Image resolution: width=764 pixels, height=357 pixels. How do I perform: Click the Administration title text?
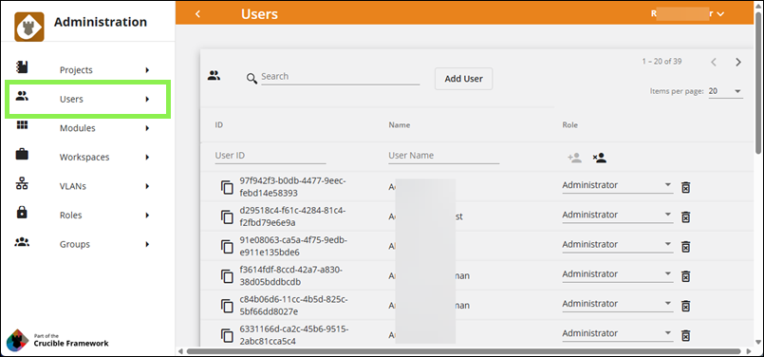click(x=101, y=22)
